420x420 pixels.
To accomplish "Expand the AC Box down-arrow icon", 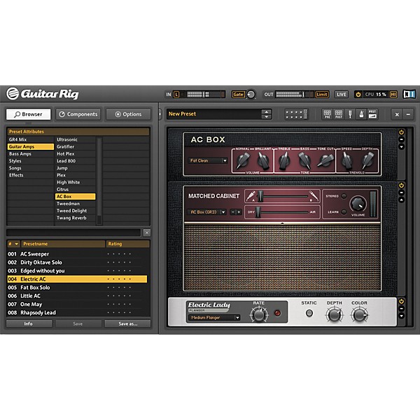I will [x=401, y=146].
